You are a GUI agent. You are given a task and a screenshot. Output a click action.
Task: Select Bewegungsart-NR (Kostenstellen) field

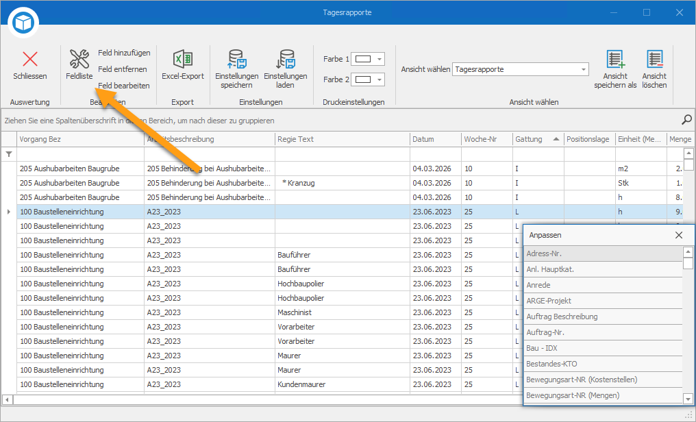coord(604,380)
